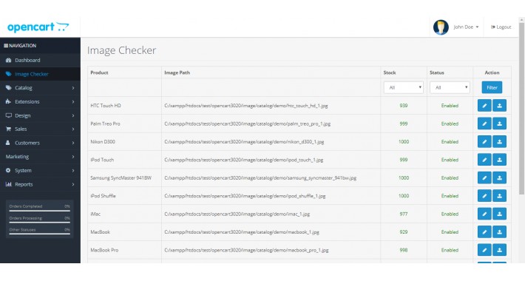Edit the Palm Treo Pro product
The image size is (525, 281).
pos(484,123)
